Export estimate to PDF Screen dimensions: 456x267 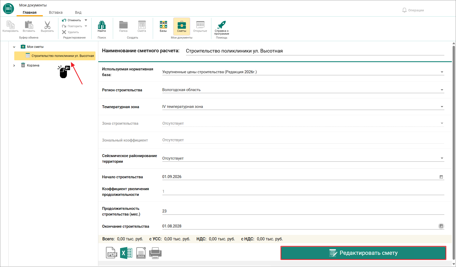[x=112, y=253]
